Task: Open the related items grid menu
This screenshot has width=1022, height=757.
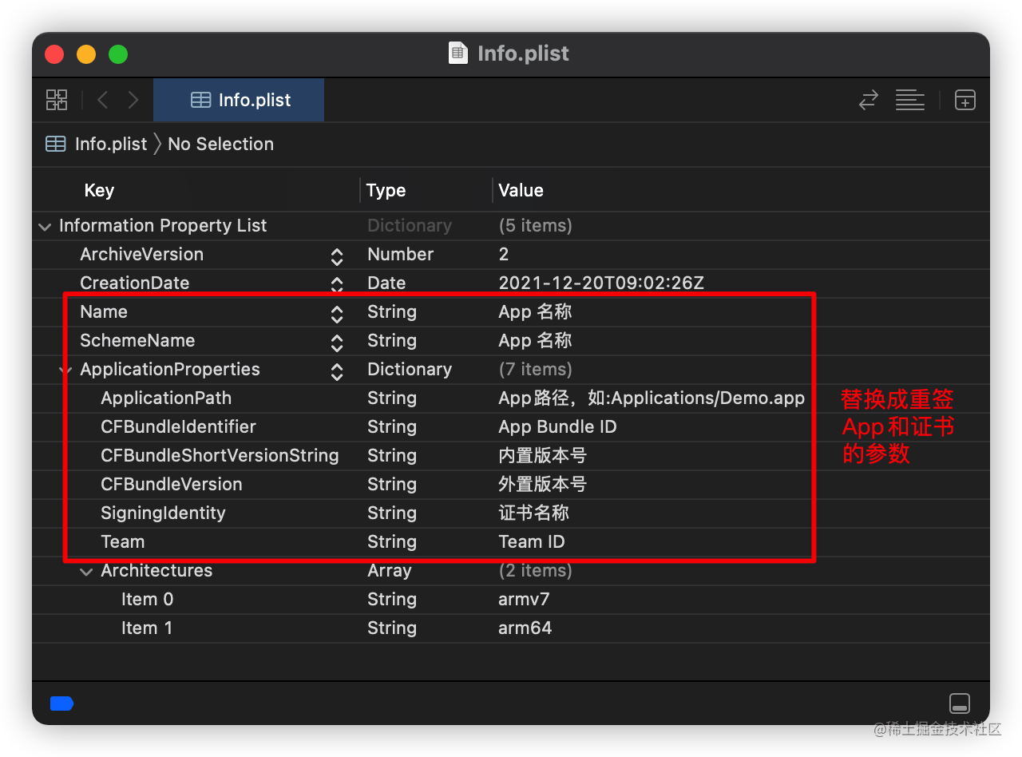Action: coord(57,100)
